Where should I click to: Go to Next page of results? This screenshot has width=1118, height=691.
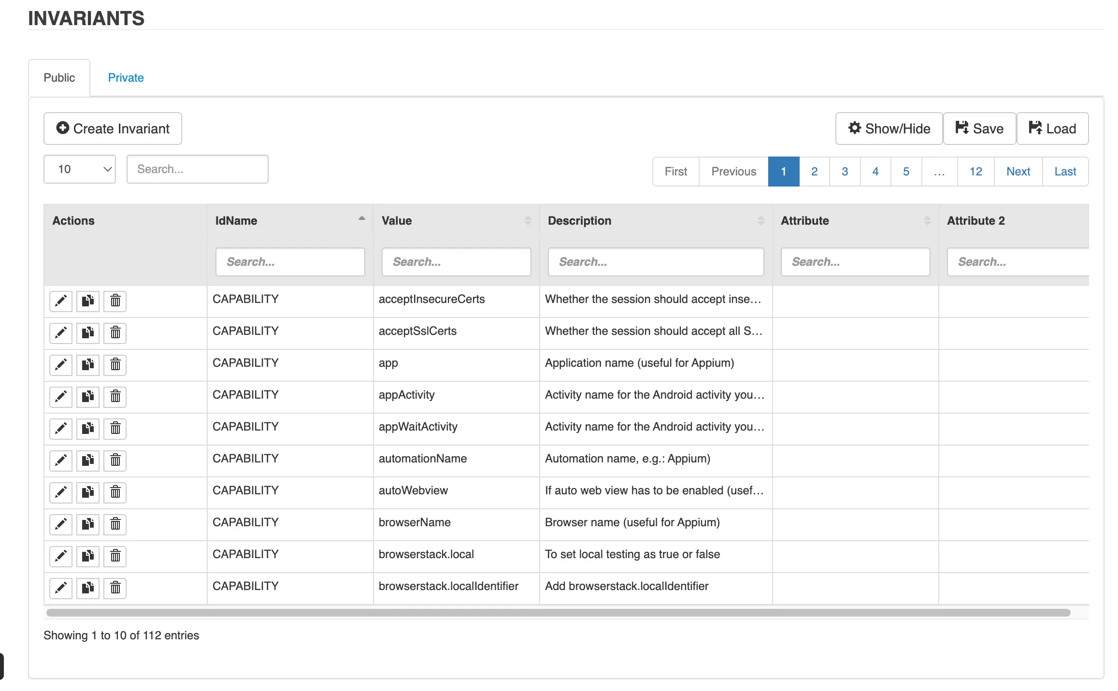1018,172
